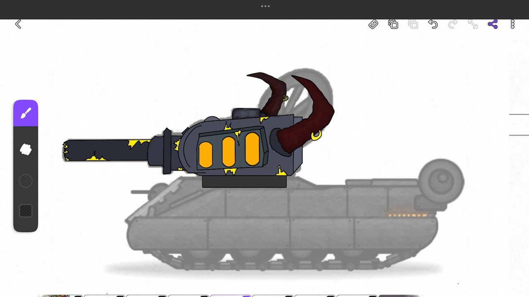Go back using the back arrow
The width and height of the screenshot is (529, 297).
18,24
